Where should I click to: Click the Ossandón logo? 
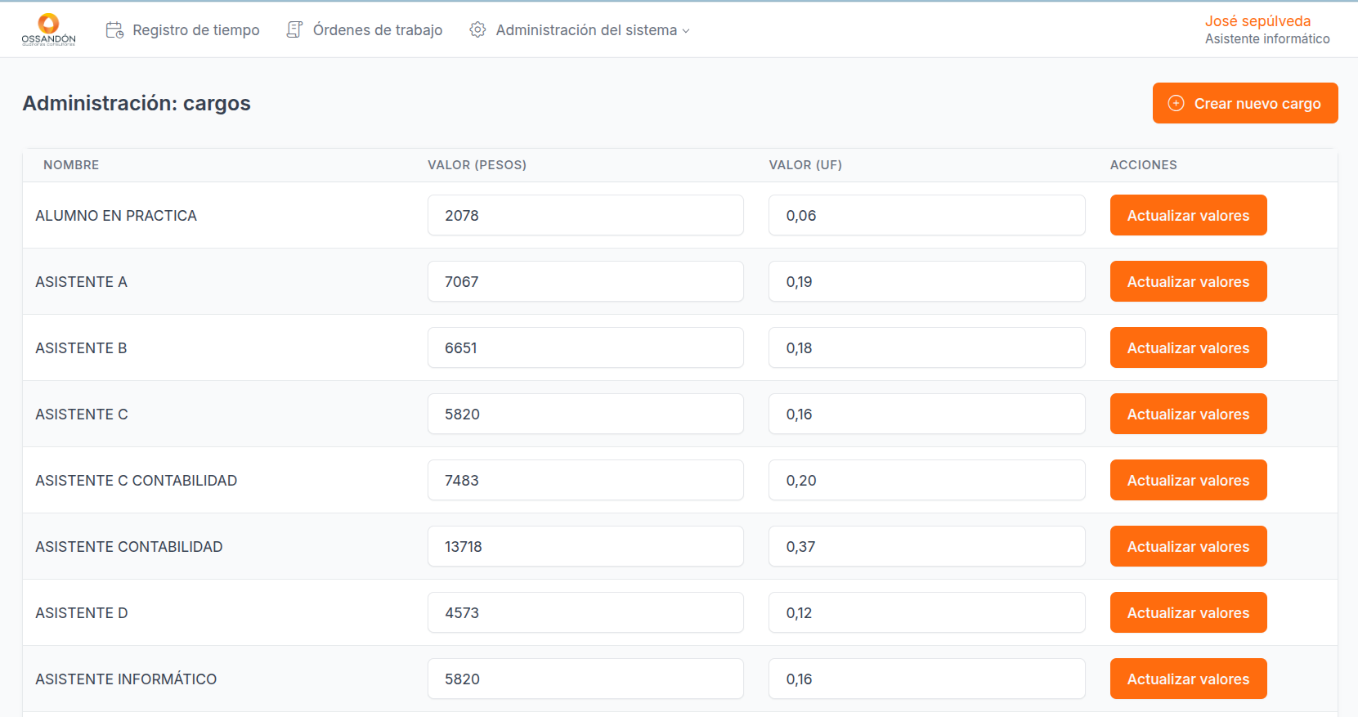coord(49,29)
